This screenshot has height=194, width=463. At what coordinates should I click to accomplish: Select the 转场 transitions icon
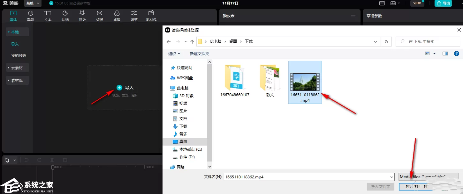pos(100,13)
